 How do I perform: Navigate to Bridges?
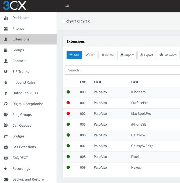[x=28, y=136]
